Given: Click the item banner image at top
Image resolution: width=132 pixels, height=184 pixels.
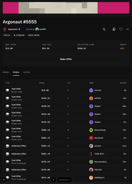Looking at the screenshot, I should pyautogui.click(x=66, y=8).
